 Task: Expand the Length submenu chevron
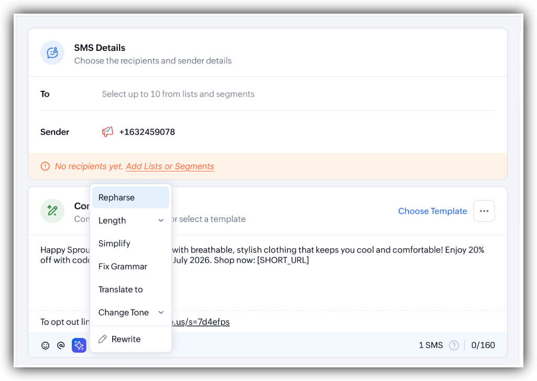[160, 220]
